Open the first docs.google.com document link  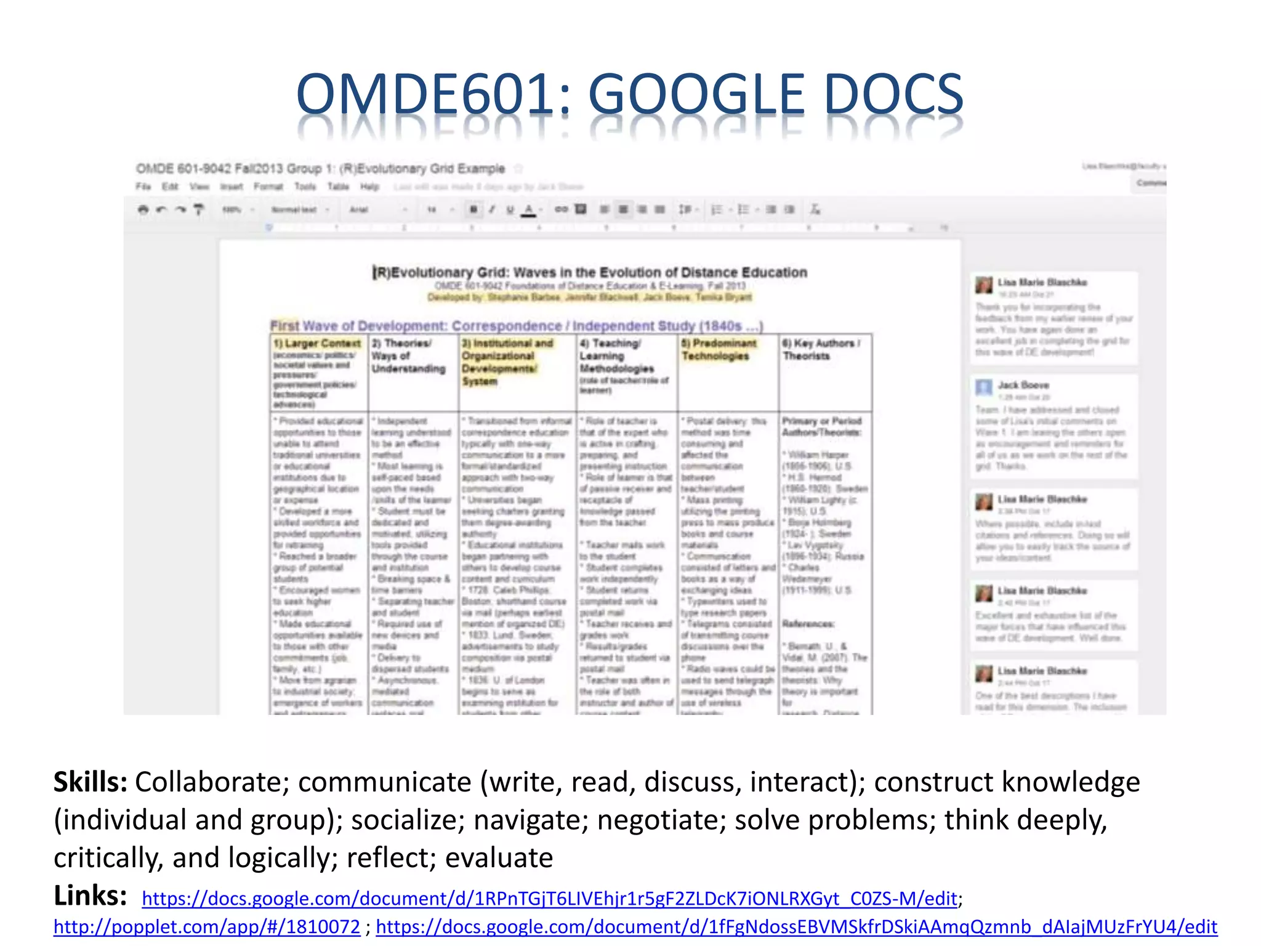coord(550,899)
